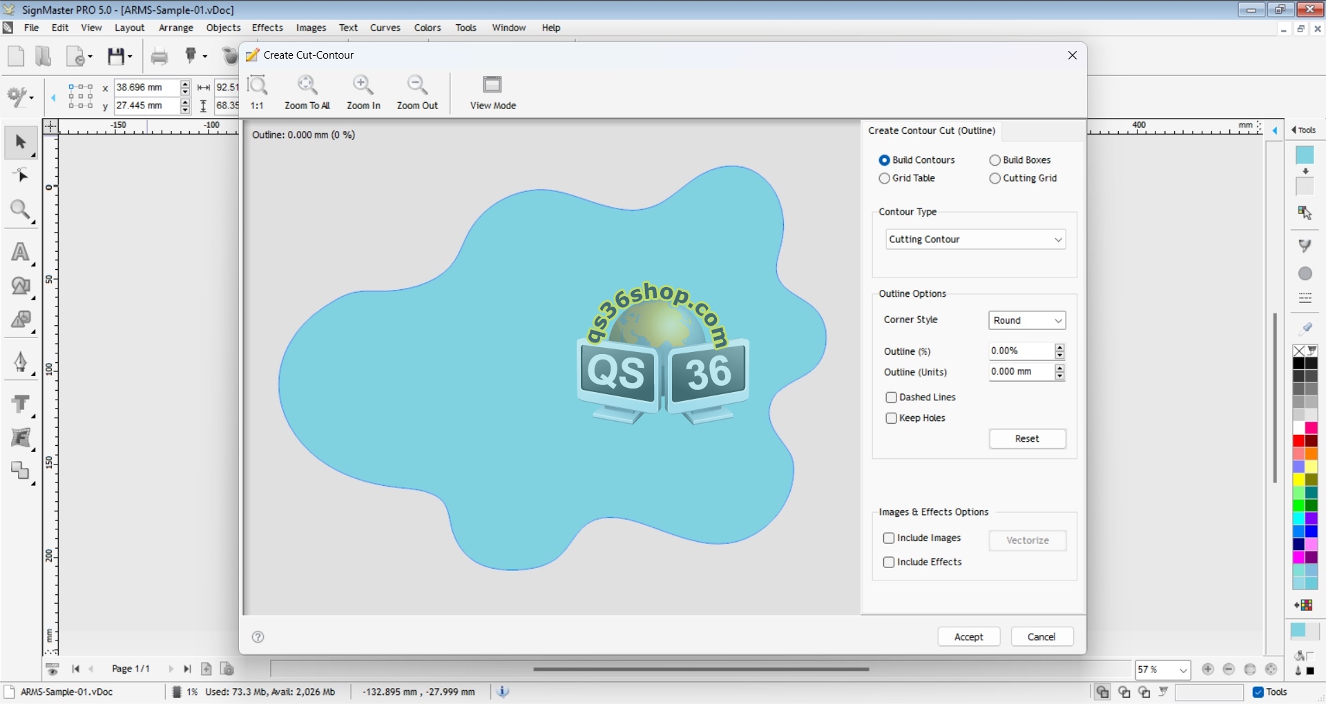Click the Reset button
Screen dimensions: 1326x704
point(1027,439)
